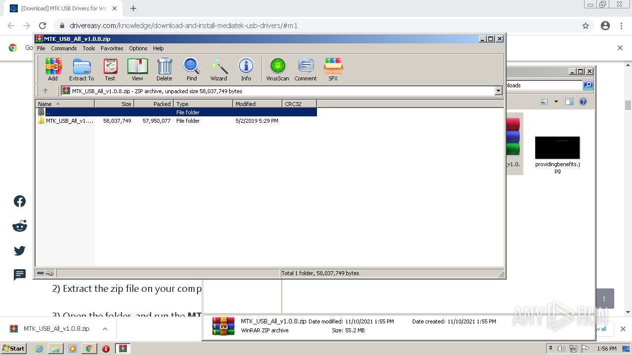Viewport: 632px width, 355px height.
Task: Share page on Twitter icon
Action: tap(20, 251)
